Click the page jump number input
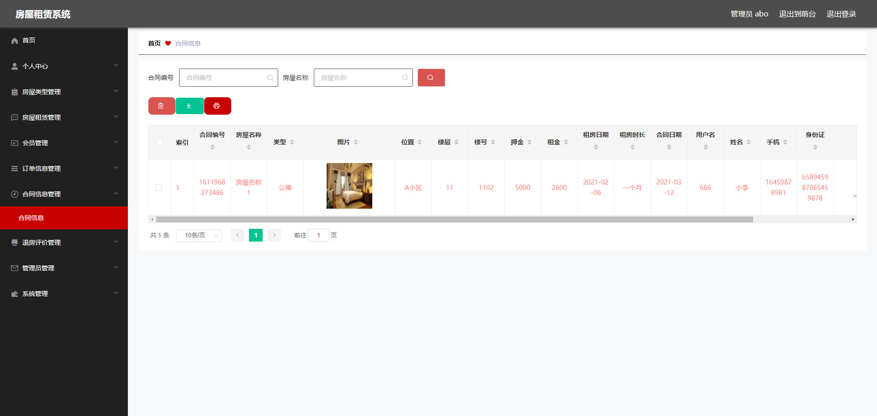Image resolution: width=877 pixels, height=416 pixels. click(x=318, y=235)
